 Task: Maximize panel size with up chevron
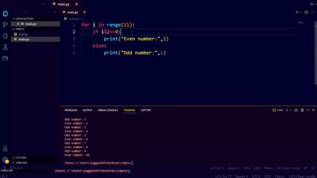(x=308, y=110)
